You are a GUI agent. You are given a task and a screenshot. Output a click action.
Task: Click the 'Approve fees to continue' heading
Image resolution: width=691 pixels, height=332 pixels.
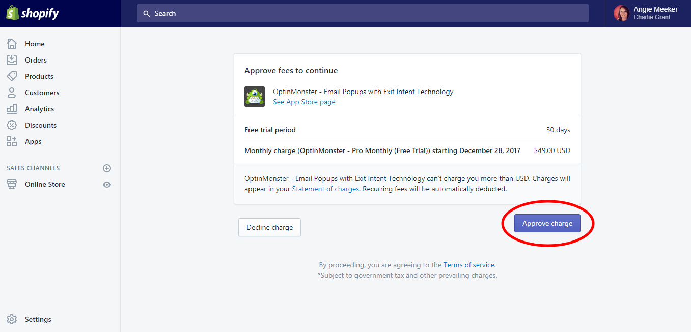[291, 71]
